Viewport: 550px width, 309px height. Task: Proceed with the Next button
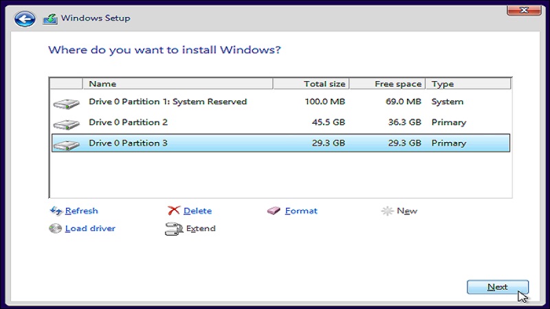[x=497, y=287]
